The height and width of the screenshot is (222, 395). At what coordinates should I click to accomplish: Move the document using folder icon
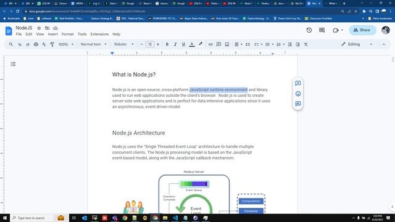pos(47,28)
